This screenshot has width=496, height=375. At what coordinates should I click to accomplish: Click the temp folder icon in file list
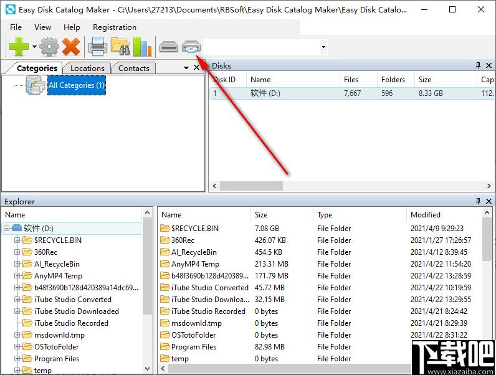(165, 359)
